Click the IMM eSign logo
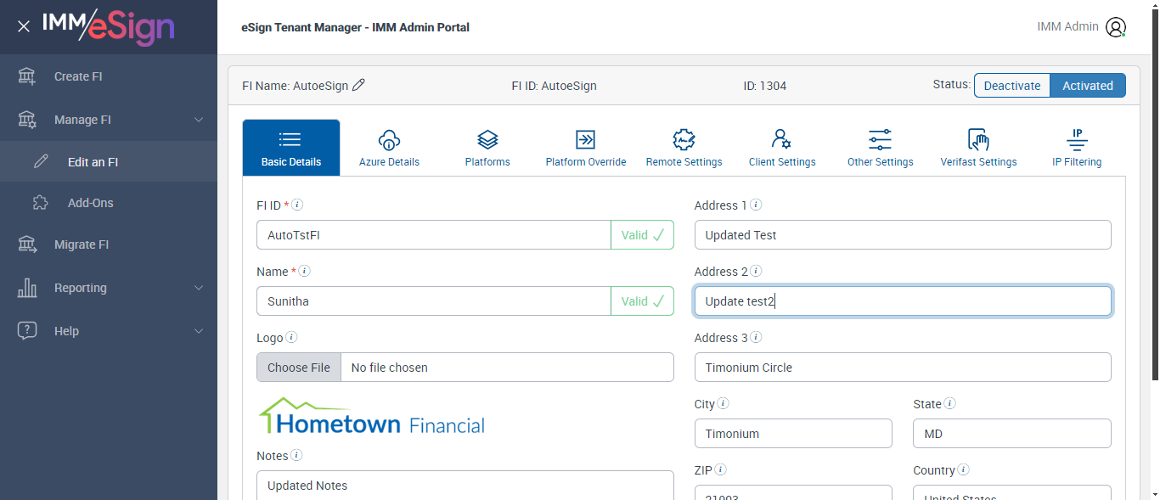 coord(109,26)
